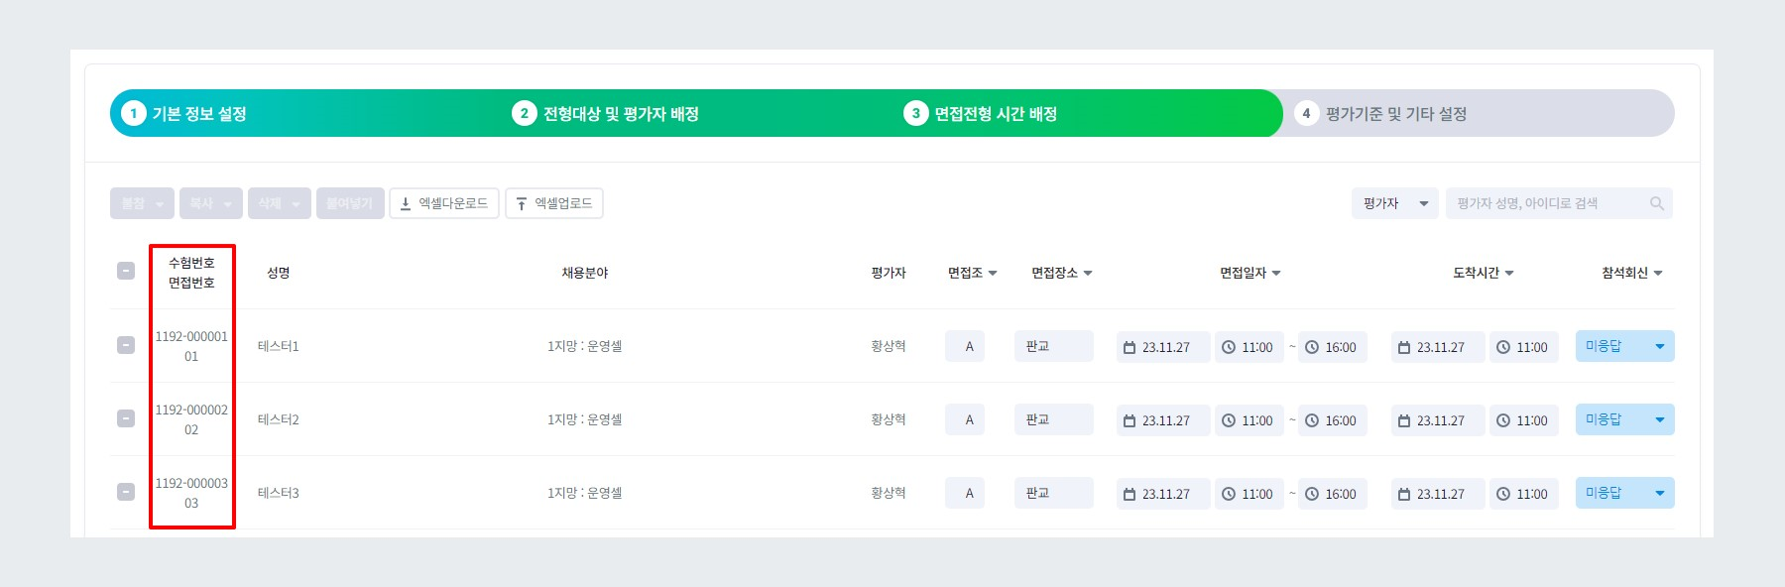This screenshot has height=587, width=1785.
Task: Click the clock icon on 테스터3's 11:00 start time
Action: click(x=1229, y=493)
